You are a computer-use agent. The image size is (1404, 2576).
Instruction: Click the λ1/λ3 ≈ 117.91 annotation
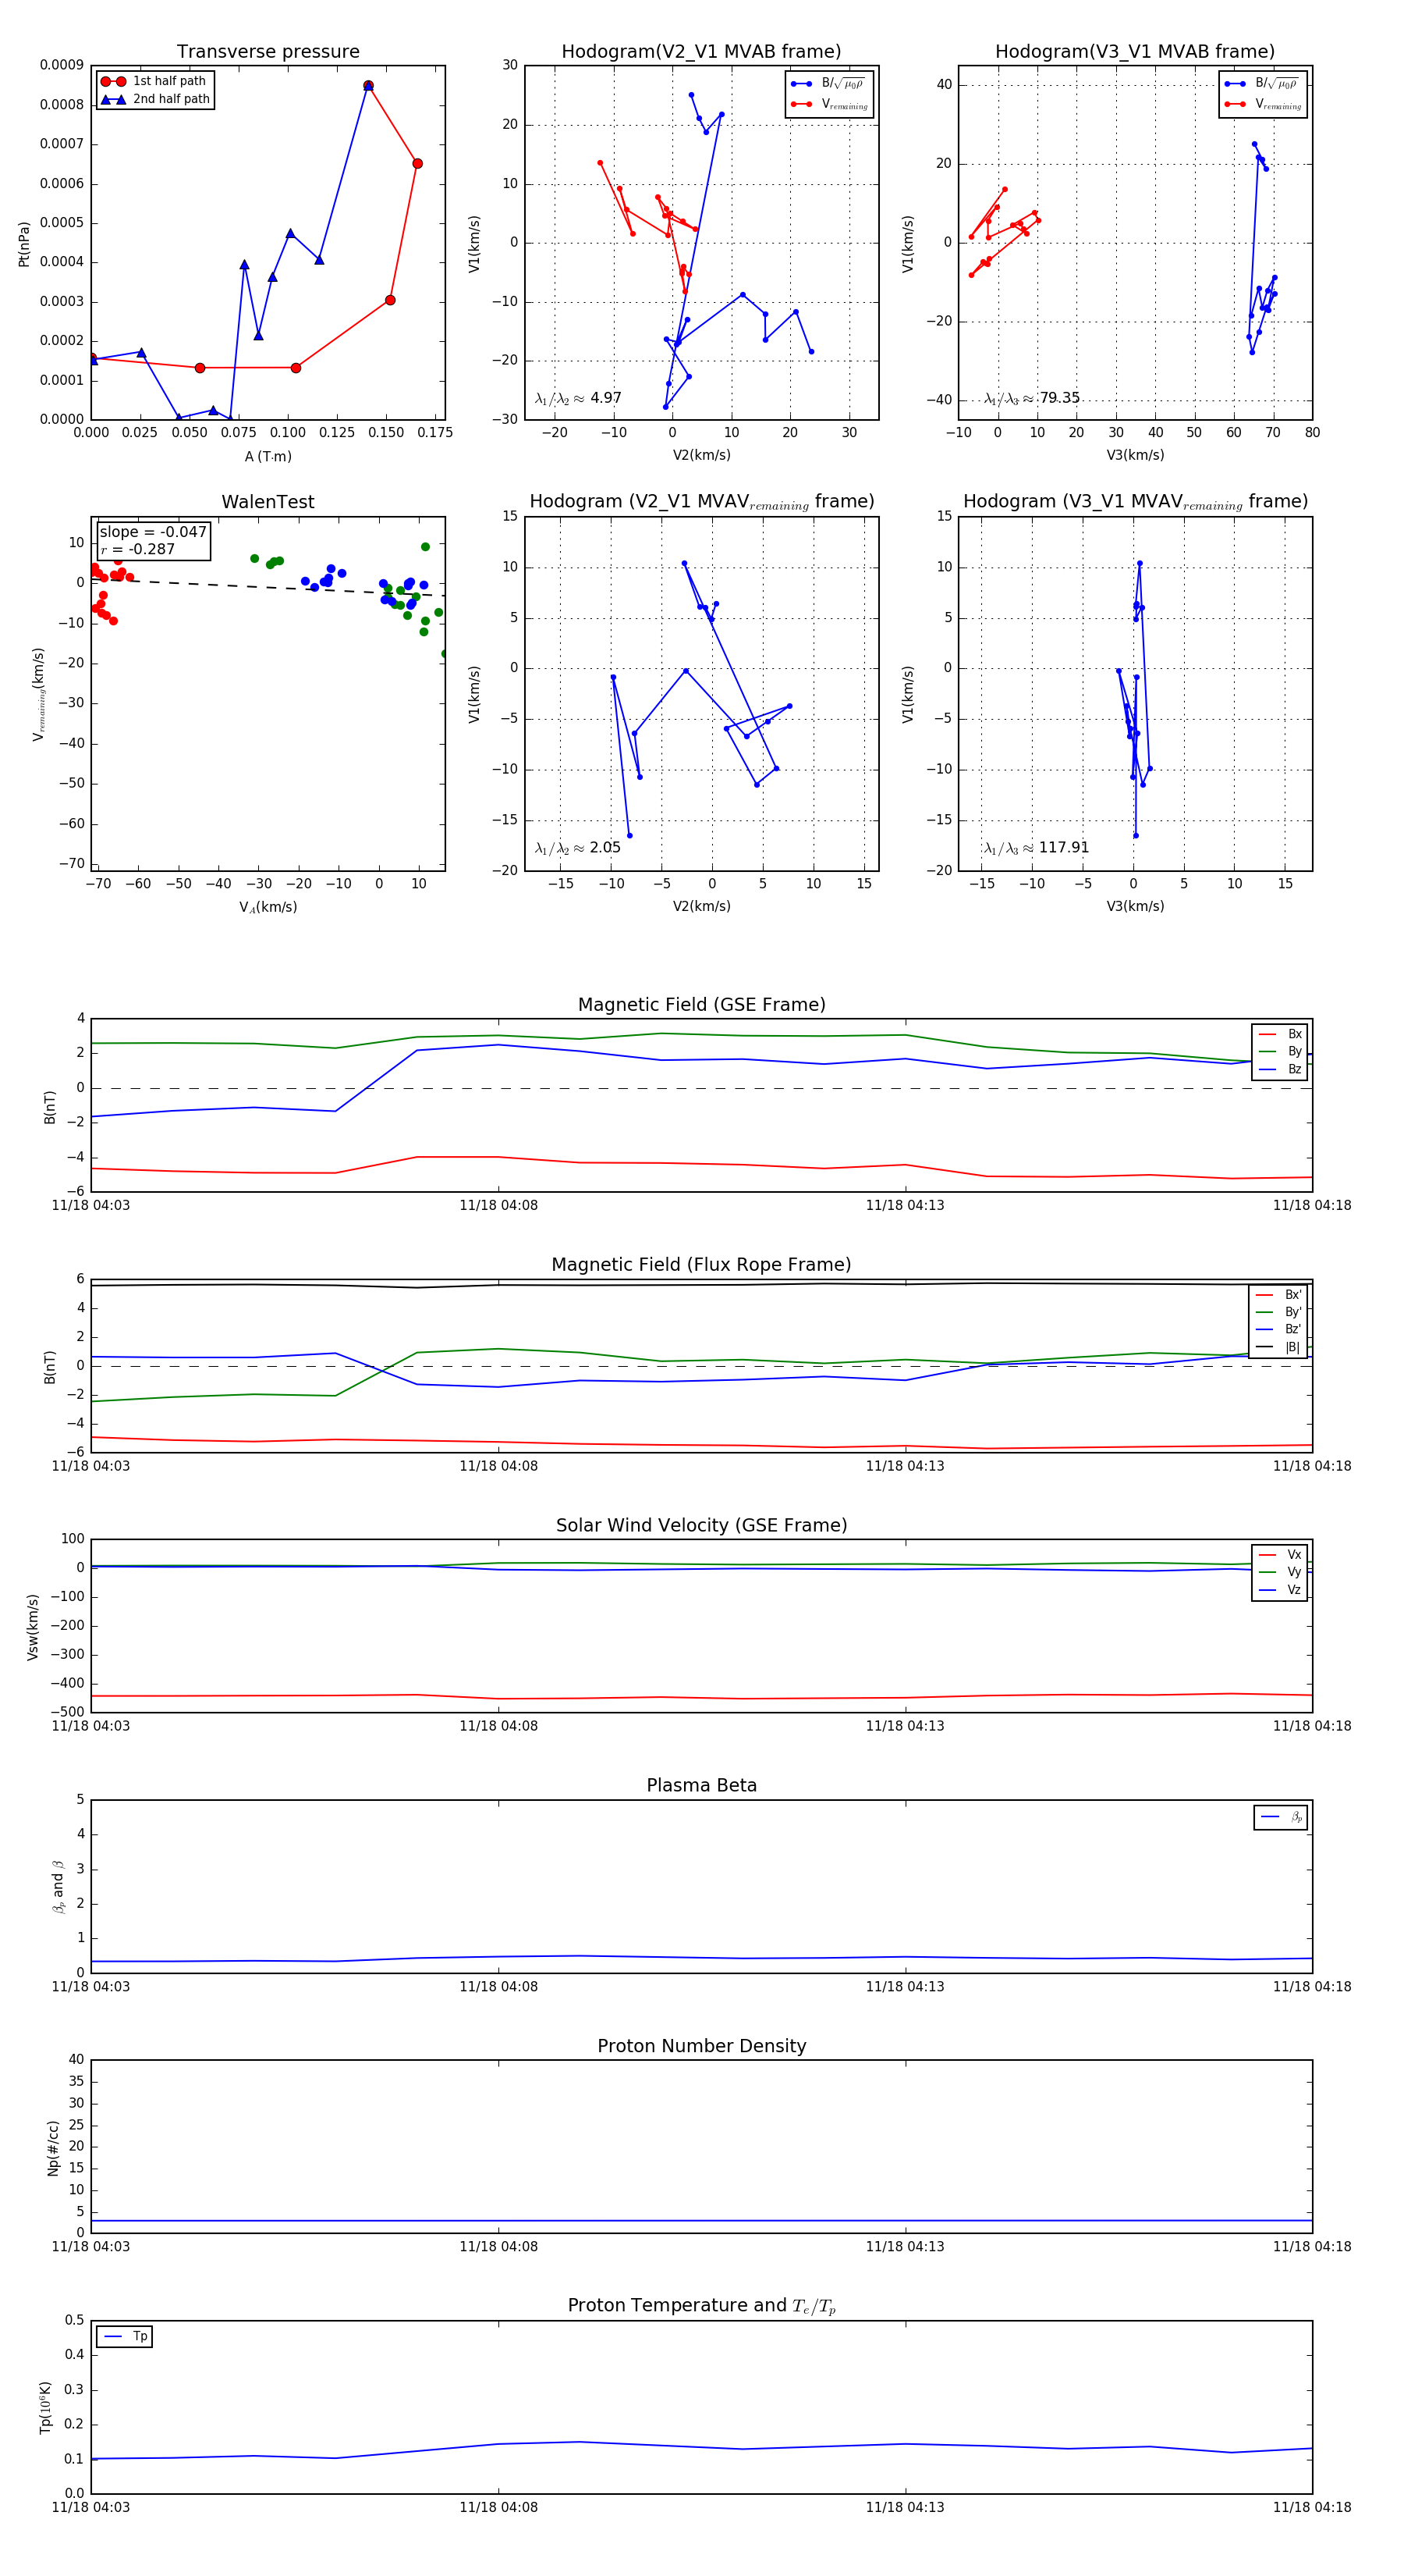tap(1037, 848)
